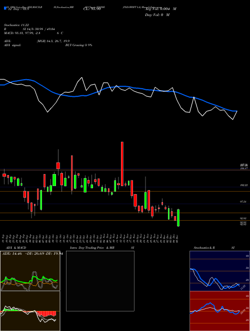Click the 'SI 14/3: 30.98 / 49.04' value
The image size is (250, 331).
coord(39,29)
